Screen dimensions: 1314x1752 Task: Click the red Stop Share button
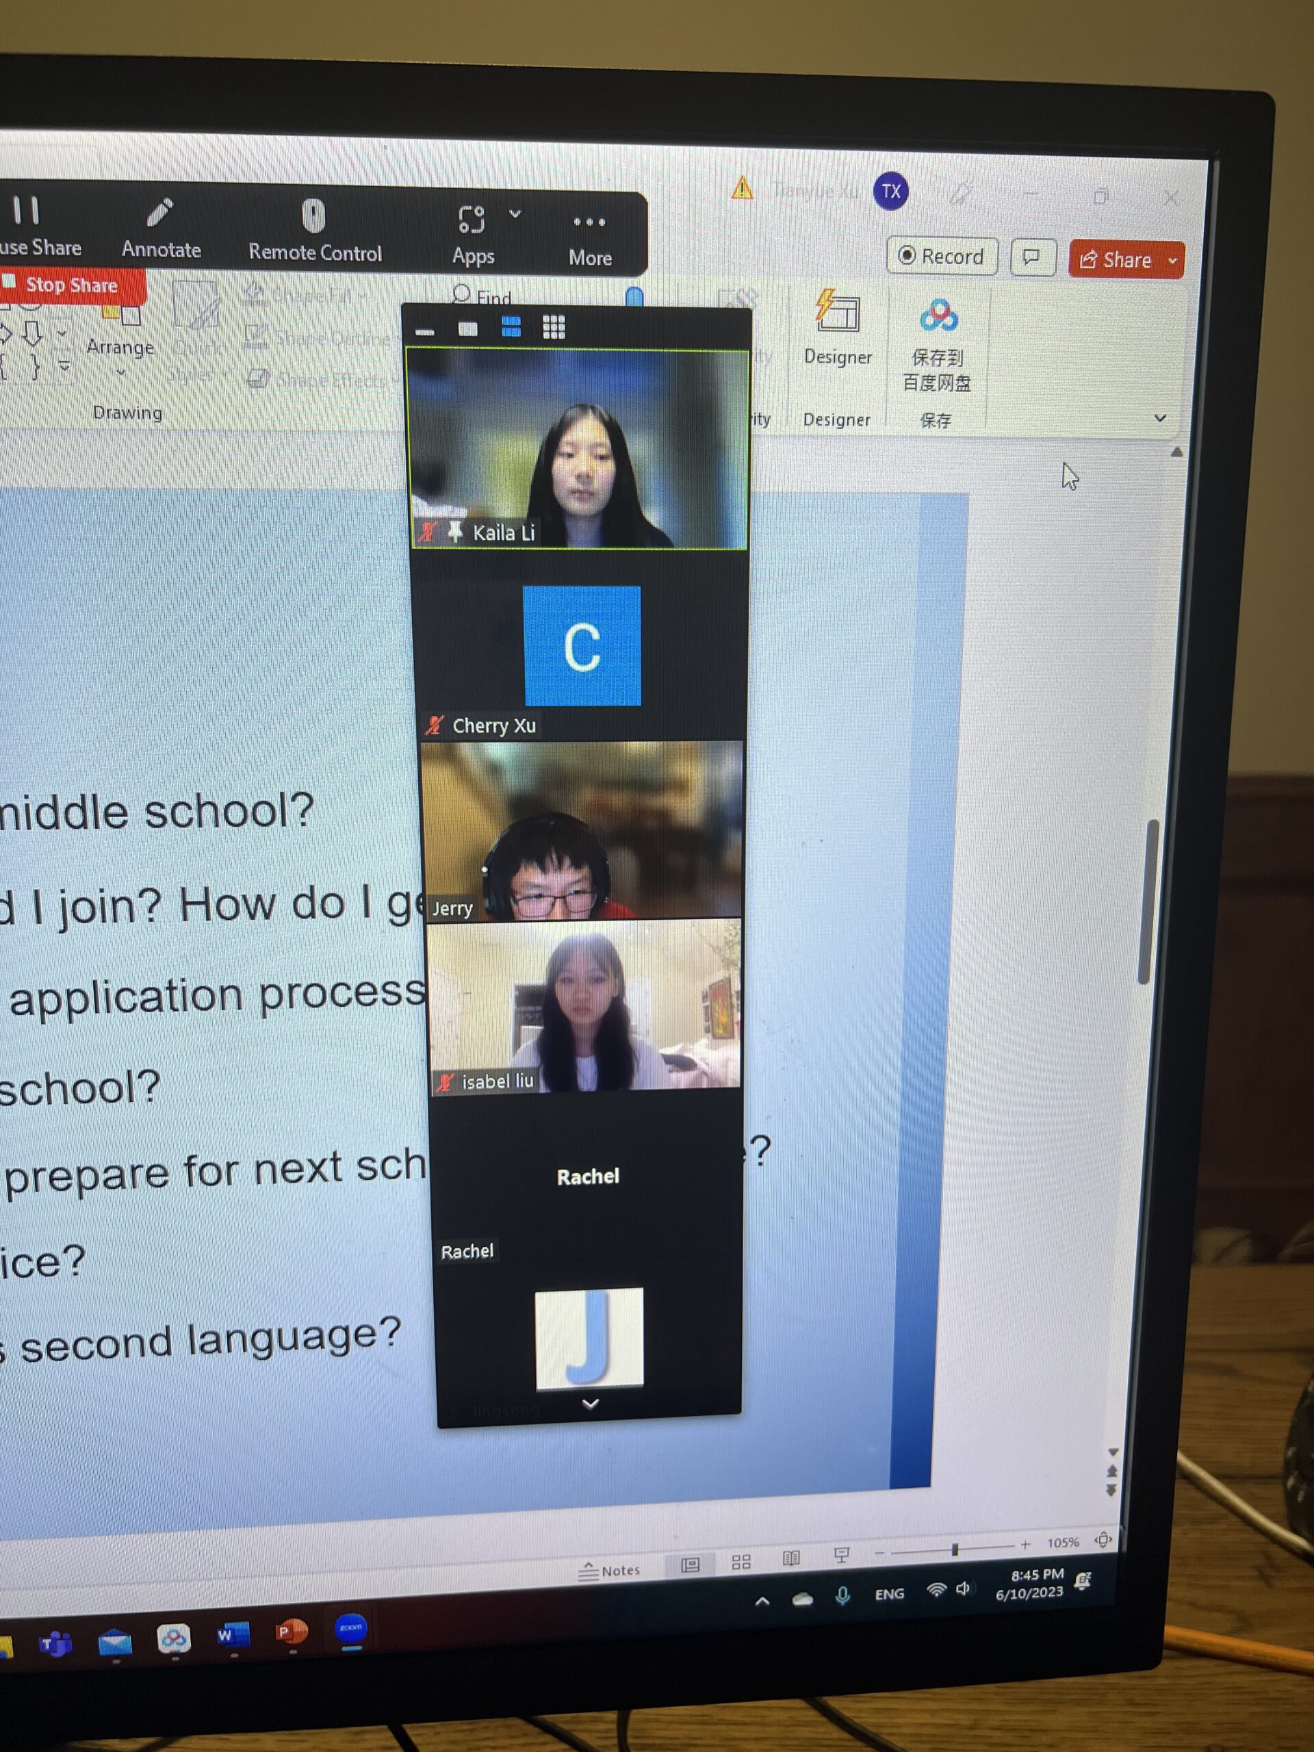click(x=71, y=285)
